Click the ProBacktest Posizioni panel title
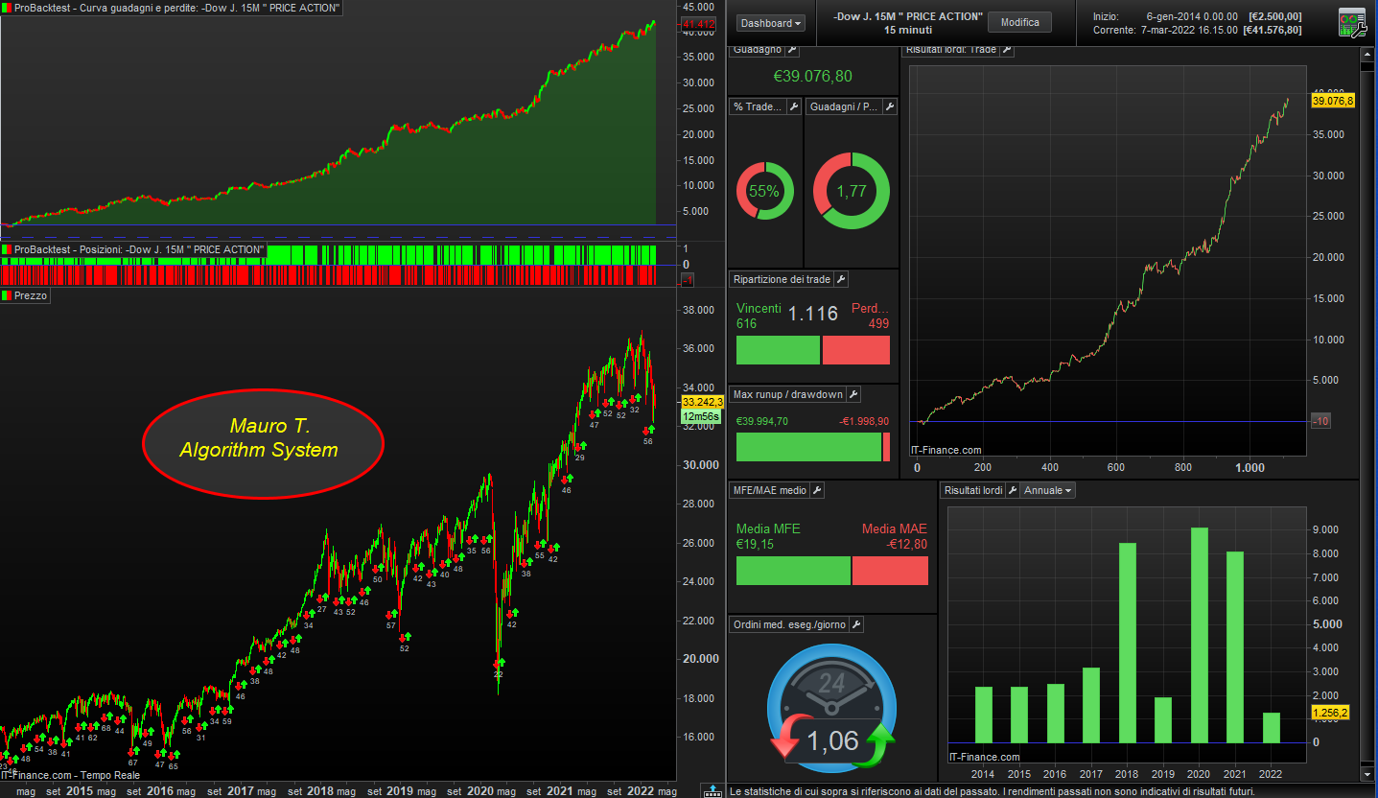This screenshot has height=798, width=1378. tap(139, 249)
